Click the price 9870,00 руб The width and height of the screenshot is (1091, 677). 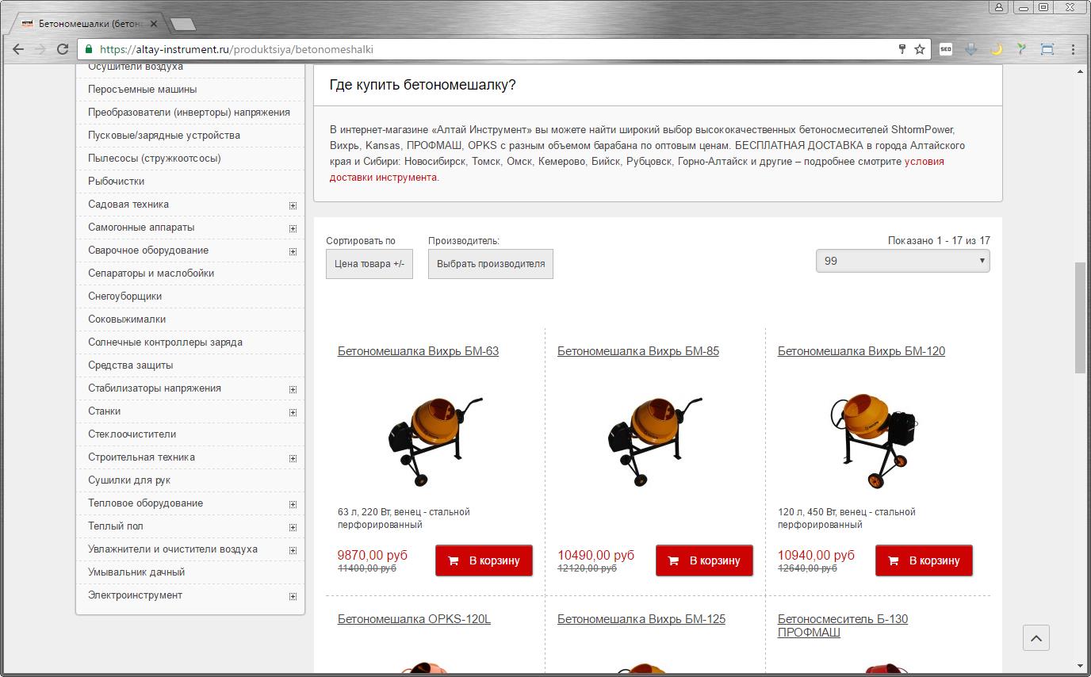tap(373, 555)
